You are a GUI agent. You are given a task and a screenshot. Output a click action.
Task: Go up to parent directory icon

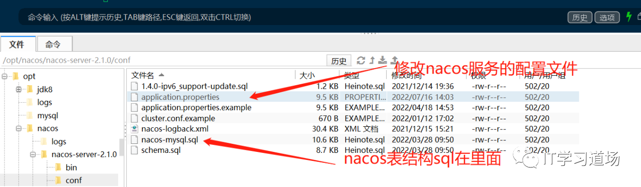[x=372, y=60]
